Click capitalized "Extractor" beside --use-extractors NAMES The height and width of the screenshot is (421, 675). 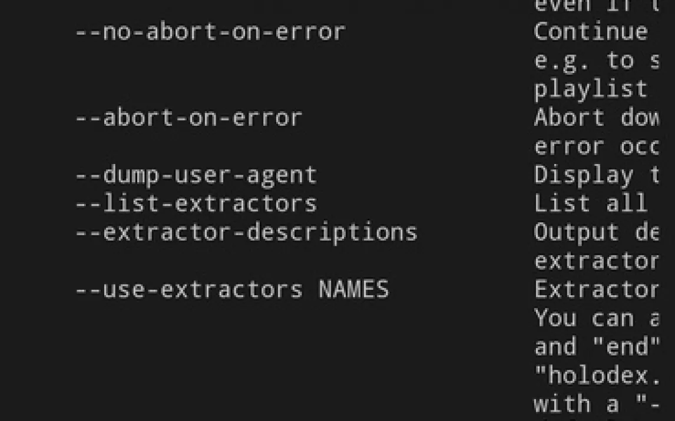pos(595,289)
